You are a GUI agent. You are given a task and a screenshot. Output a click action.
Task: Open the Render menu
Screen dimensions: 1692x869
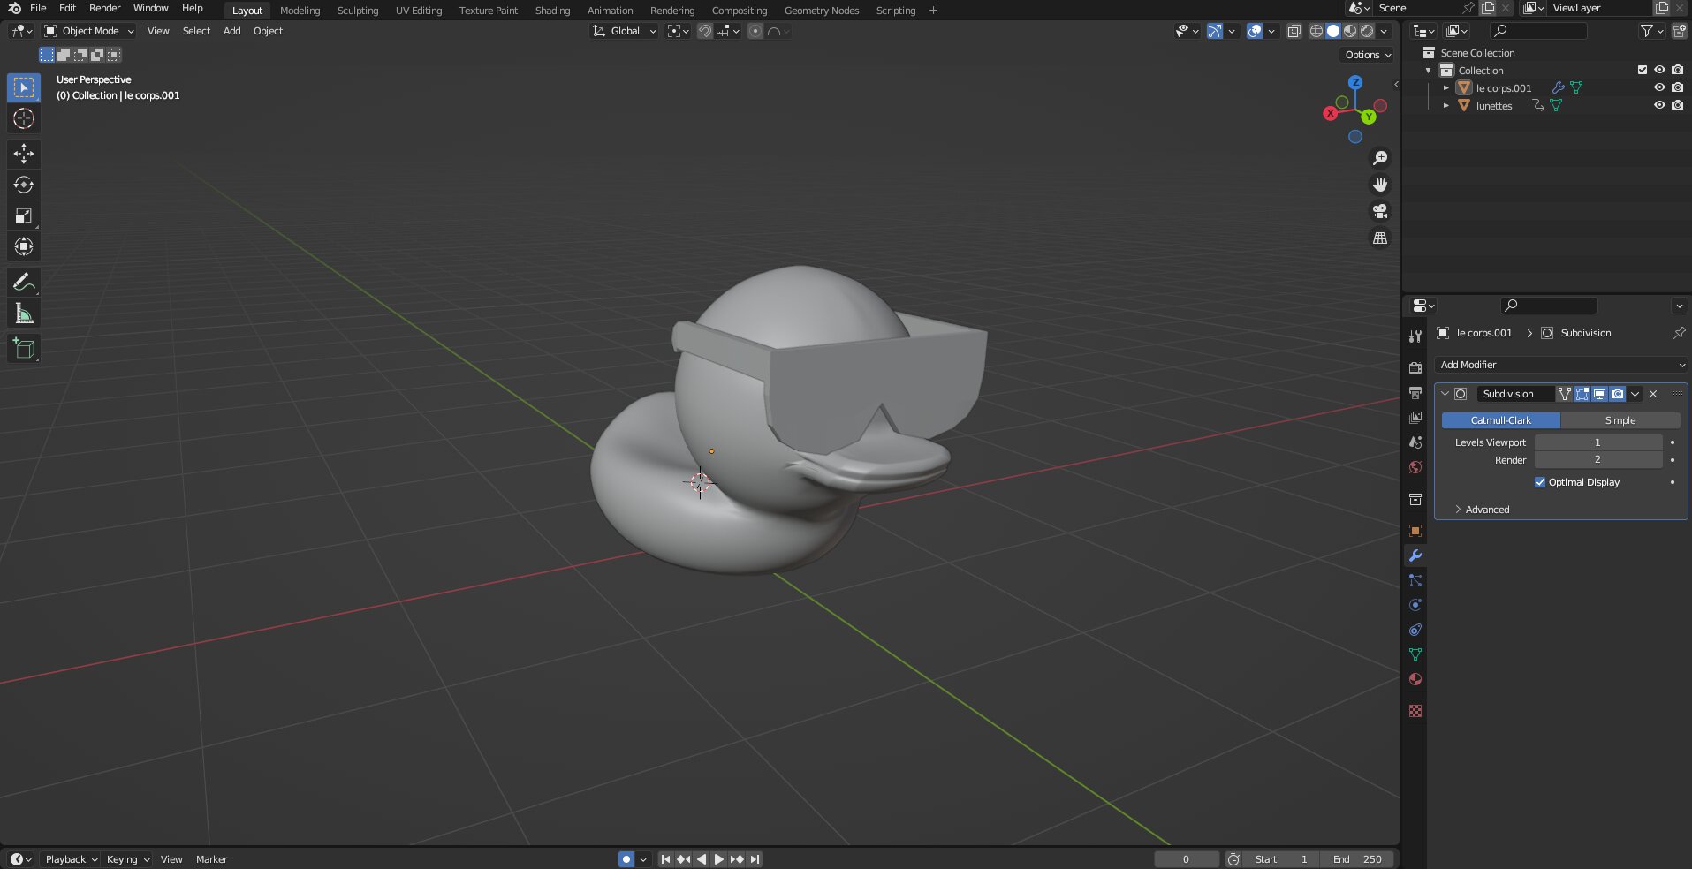pyautogui.click(x=104, y=8)
